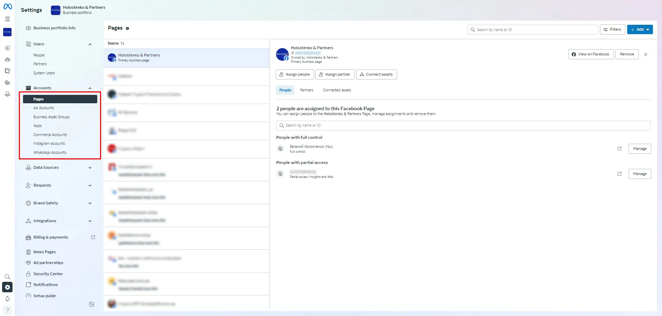662x316 pixels.
Task: Open Business Asset Groups in the sidebar
Action: [51, 117]
